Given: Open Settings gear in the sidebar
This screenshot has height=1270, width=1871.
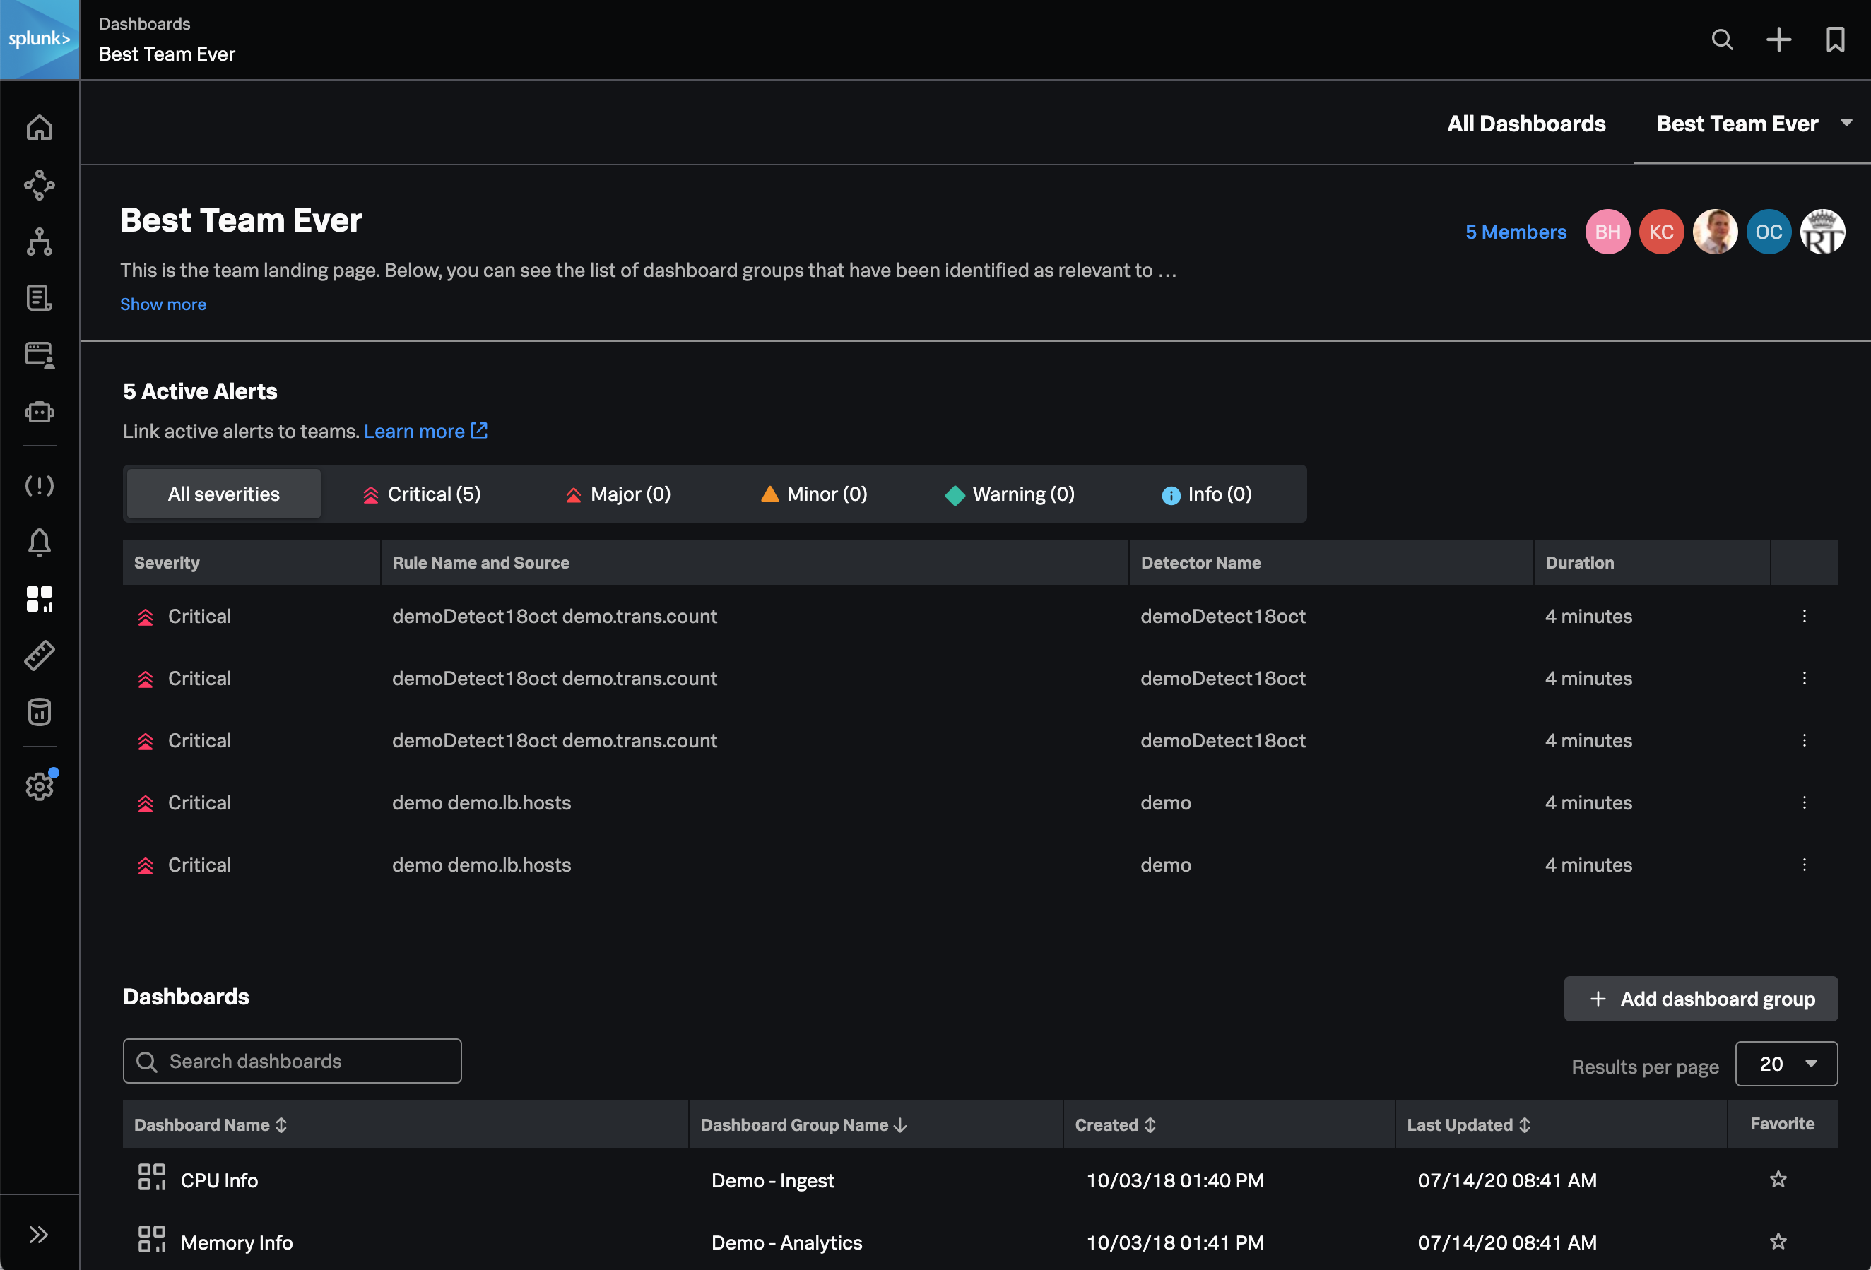Looking at the screenshot, I should pyautogui.click(x=40, y=786).
